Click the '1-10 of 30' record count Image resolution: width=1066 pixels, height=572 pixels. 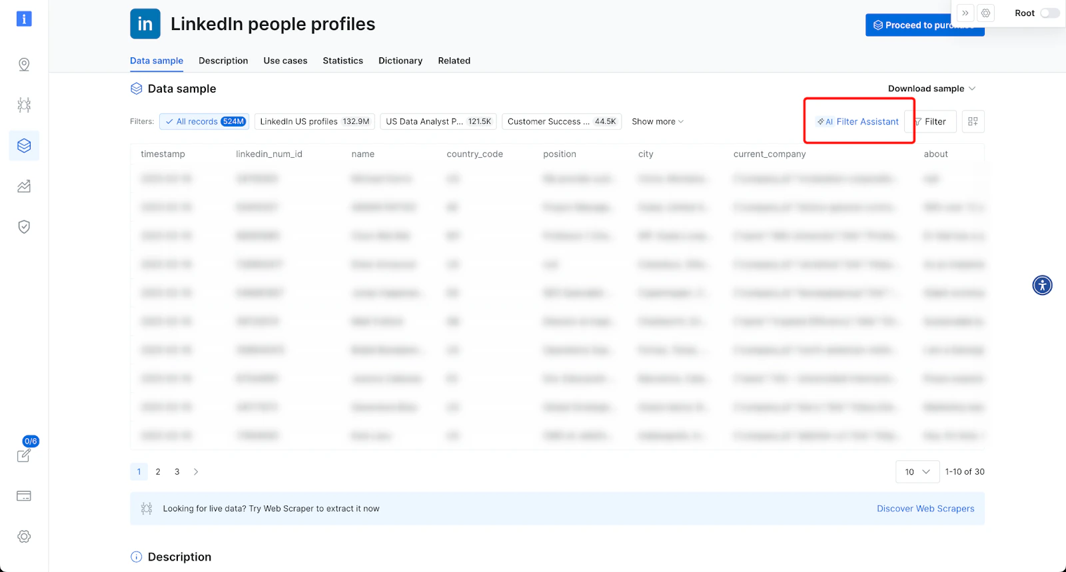click(965, 471)
